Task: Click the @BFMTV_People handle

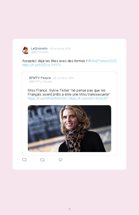Action: pos(41,82)
